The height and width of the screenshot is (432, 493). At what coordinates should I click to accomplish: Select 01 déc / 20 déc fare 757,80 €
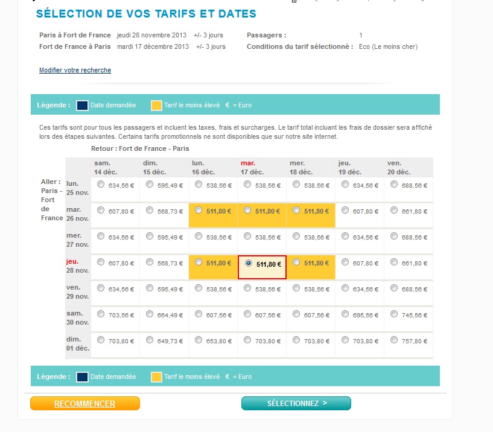click(394, 340)
